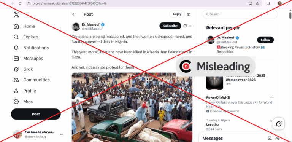Compose a new message icon
Screen dimensions: 292x142
tap(270, 138)
